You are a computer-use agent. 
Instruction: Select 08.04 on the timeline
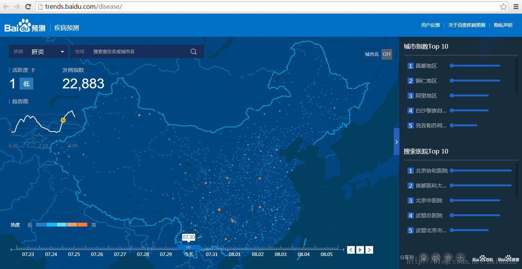click(303, 254)
